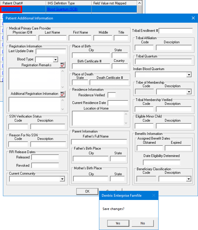Click Reason For No SSN Description field

pyautogui.click(x=48, y=144)
